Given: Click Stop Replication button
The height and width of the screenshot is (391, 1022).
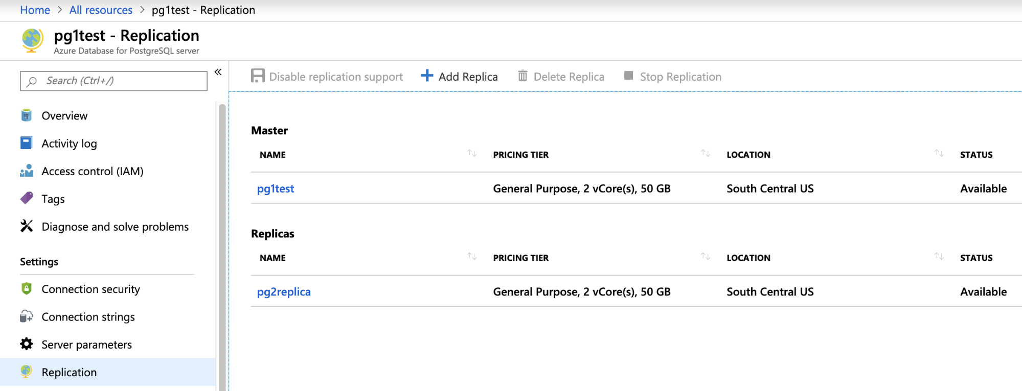Looking at the screenshot, I should (x=673, y=77).
